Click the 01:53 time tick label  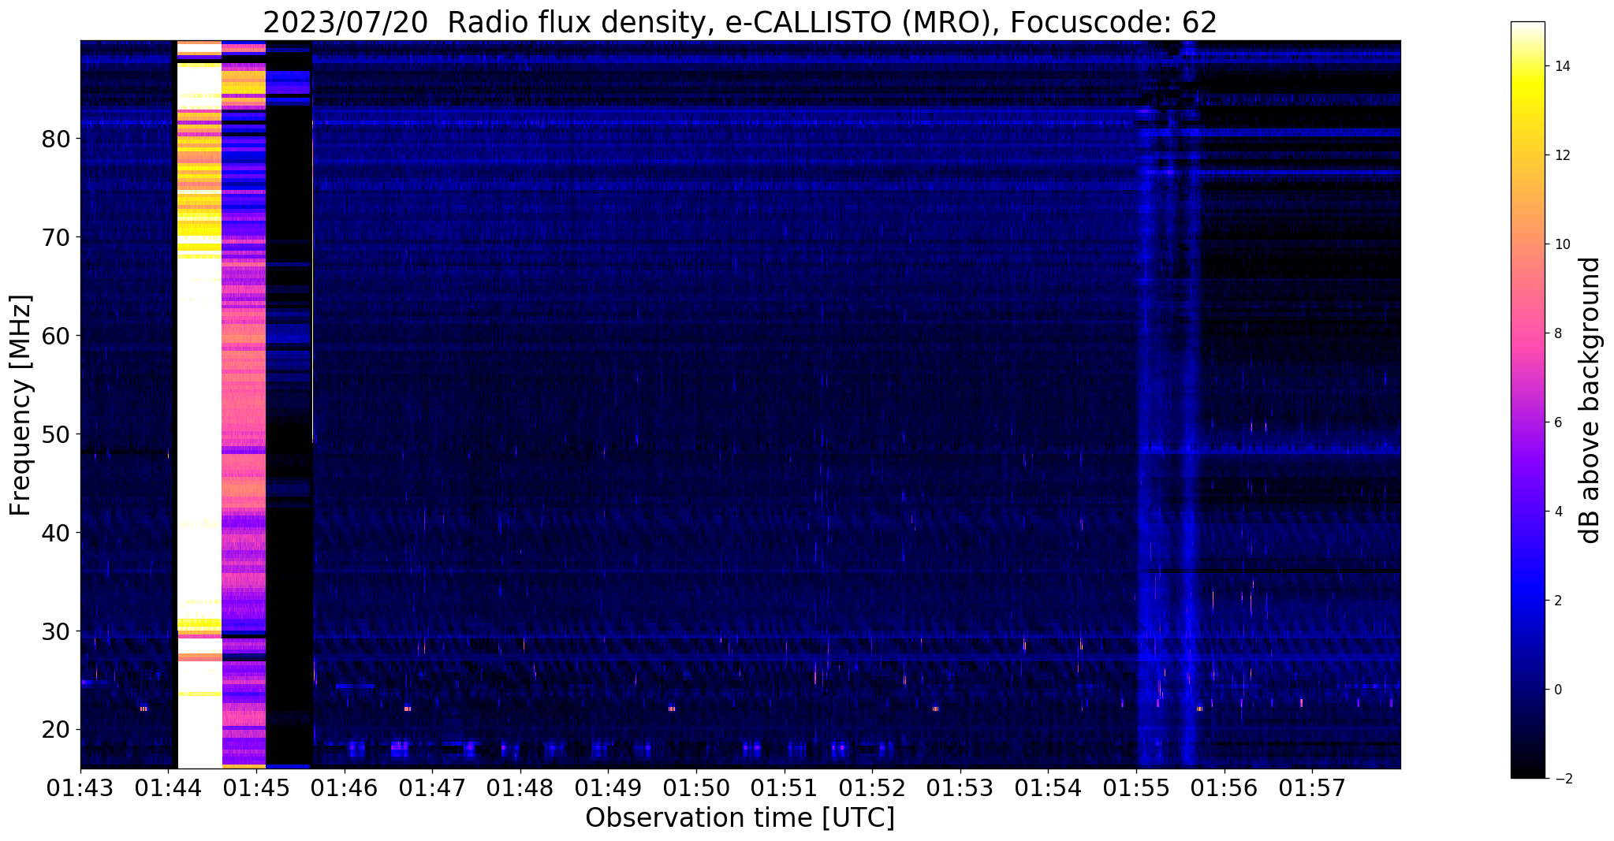960,787
